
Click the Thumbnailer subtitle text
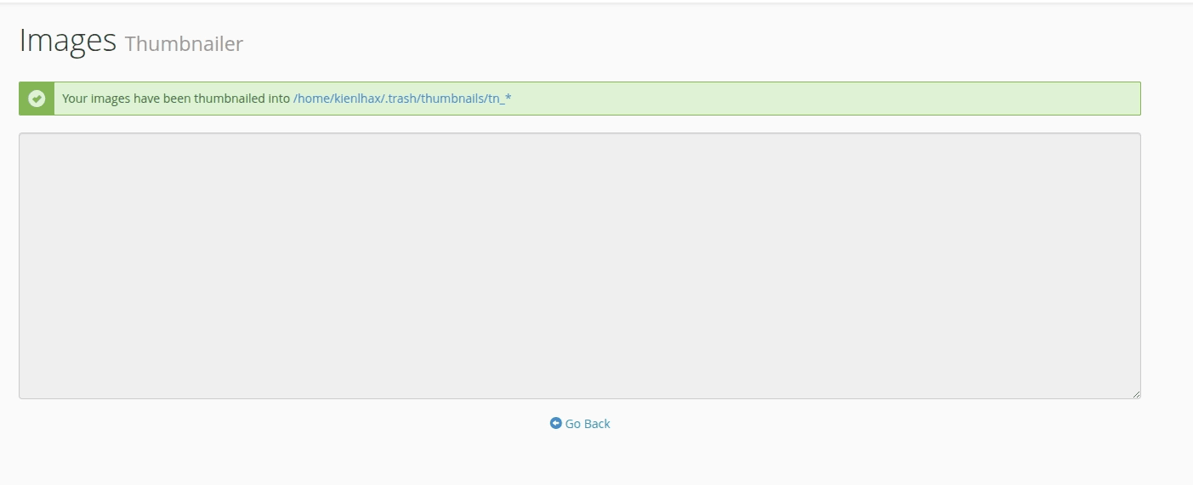click(184, 44)
